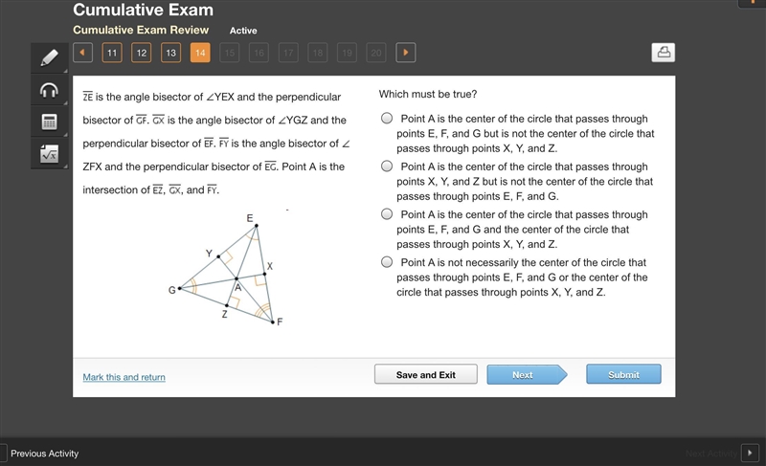This screenshot has width=766, height=466.
Task: Open current question 14 tab
Action: (200, 53)
